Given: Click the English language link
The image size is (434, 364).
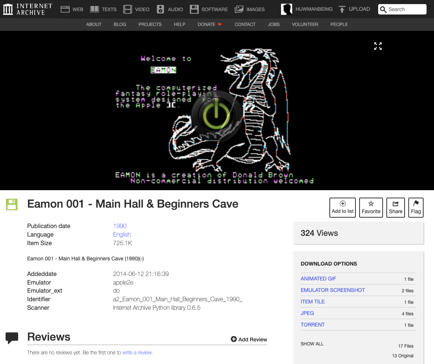Looking at the screenshot, I should (x=122, y=234).
